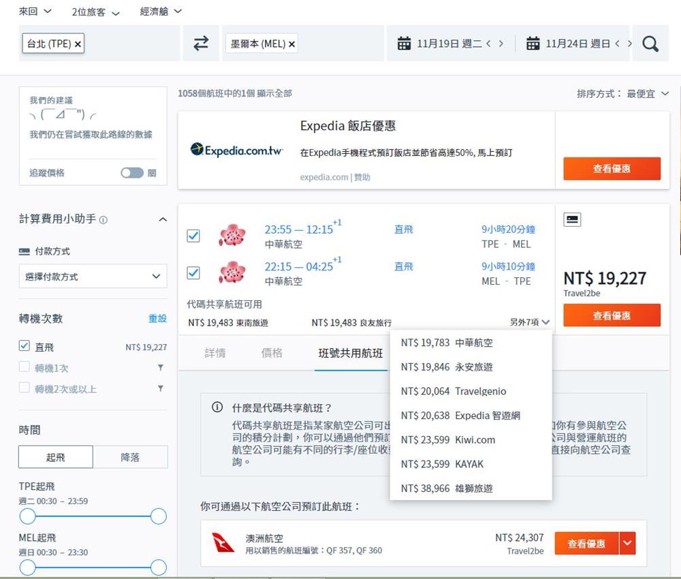681x579 pixels.
Task: Click left handle of TPE起飛 time slider
Action: [27, 516]
